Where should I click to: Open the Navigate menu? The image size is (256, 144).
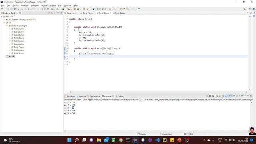(x=35, y=6)
